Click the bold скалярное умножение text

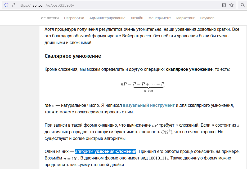tap(189, 69)
